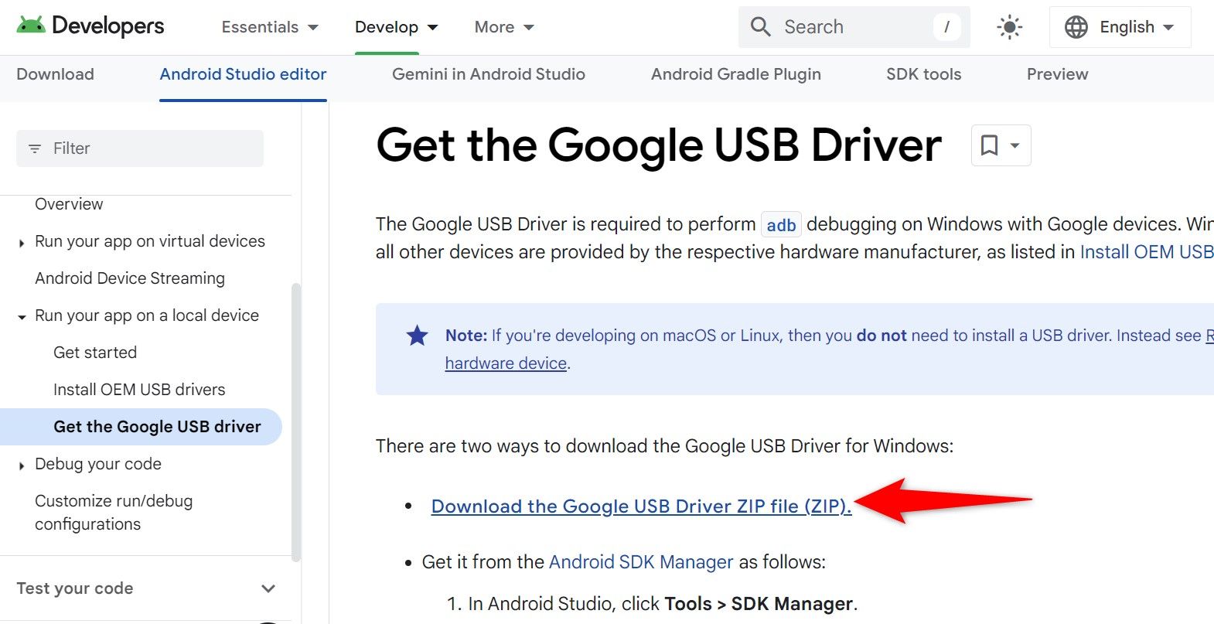Click the bookmark icon beside the title

point(990,145)
